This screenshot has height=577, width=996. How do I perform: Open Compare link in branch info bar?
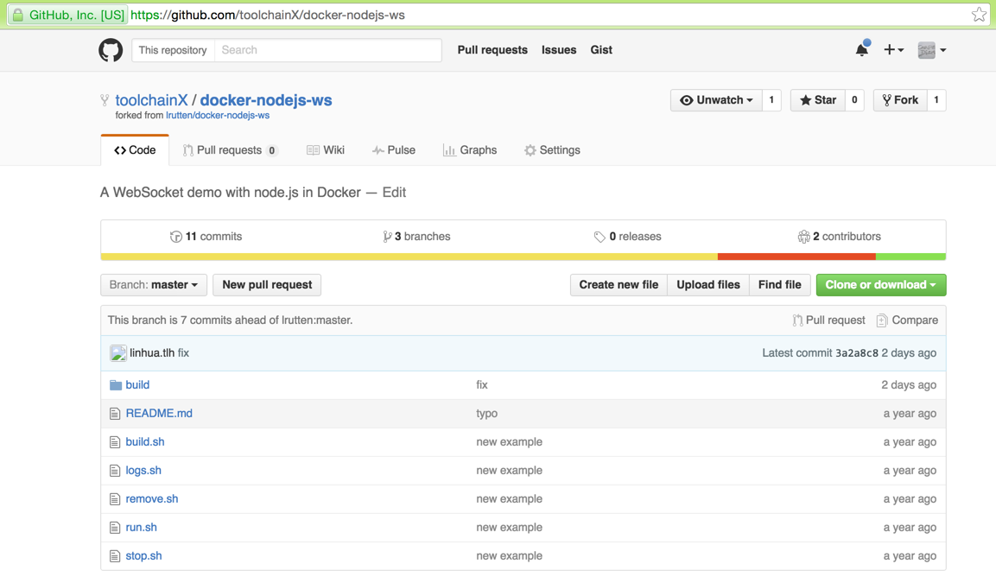(907, 320)
